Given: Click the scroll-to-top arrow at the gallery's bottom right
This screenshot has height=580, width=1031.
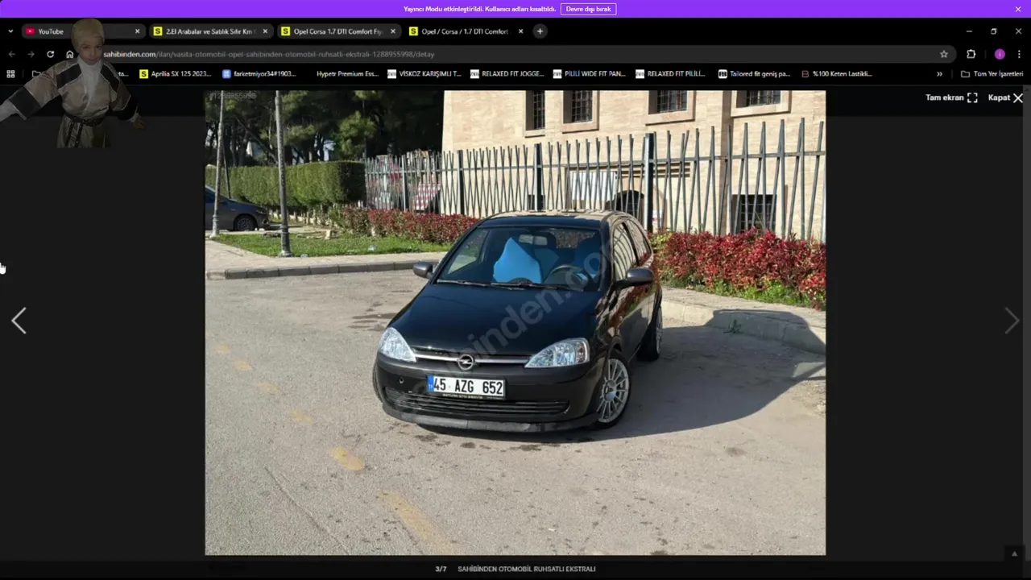Looking at the screenshot, I should pyautogui.click(x=1014, y=553).
